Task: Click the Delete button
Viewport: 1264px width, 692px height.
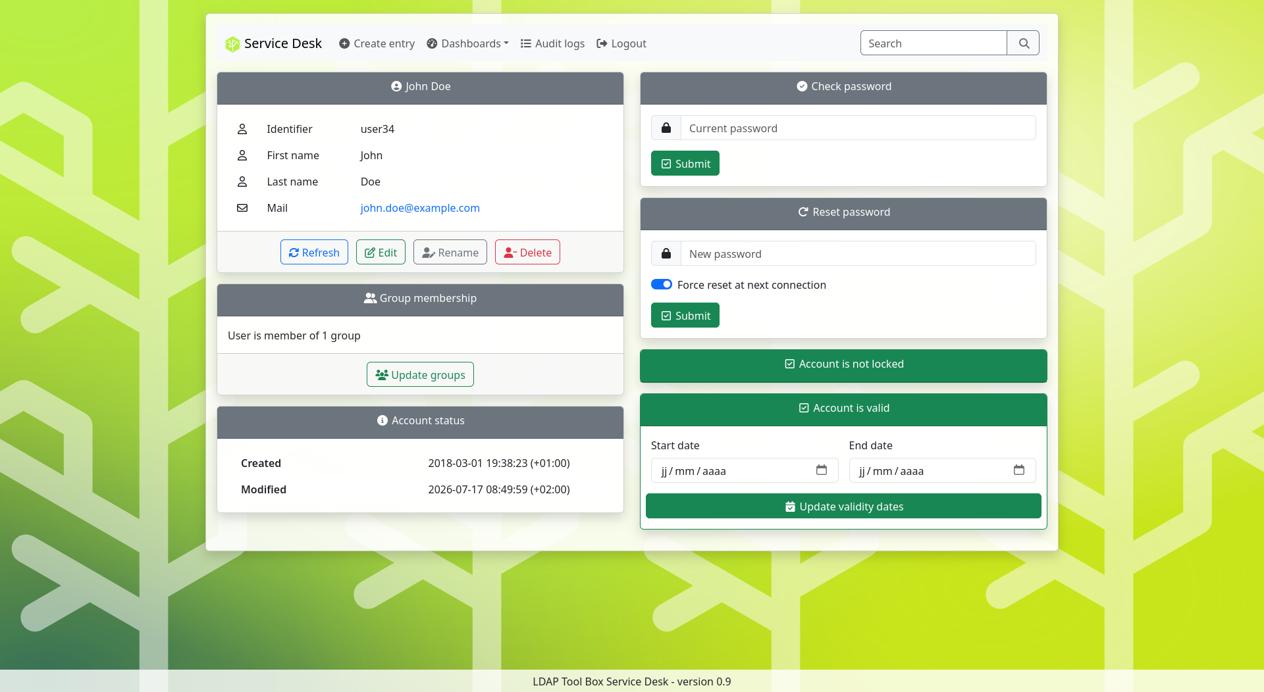Action: 527,252
